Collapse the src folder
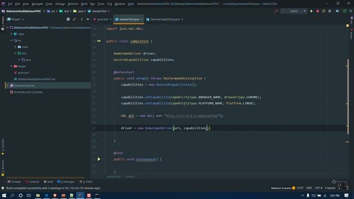Image resolution: width=354 pixels, height=199 pixels. point(12,40)
